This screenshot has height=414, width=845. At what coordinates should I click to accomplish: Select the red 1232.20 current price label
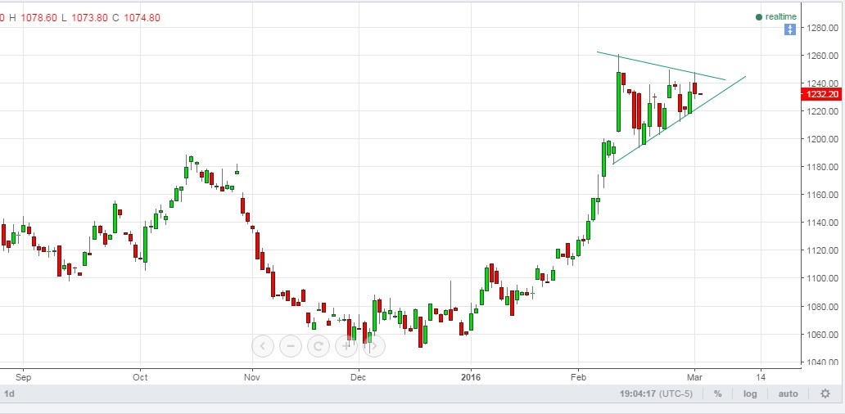click(x=822, y=95)
